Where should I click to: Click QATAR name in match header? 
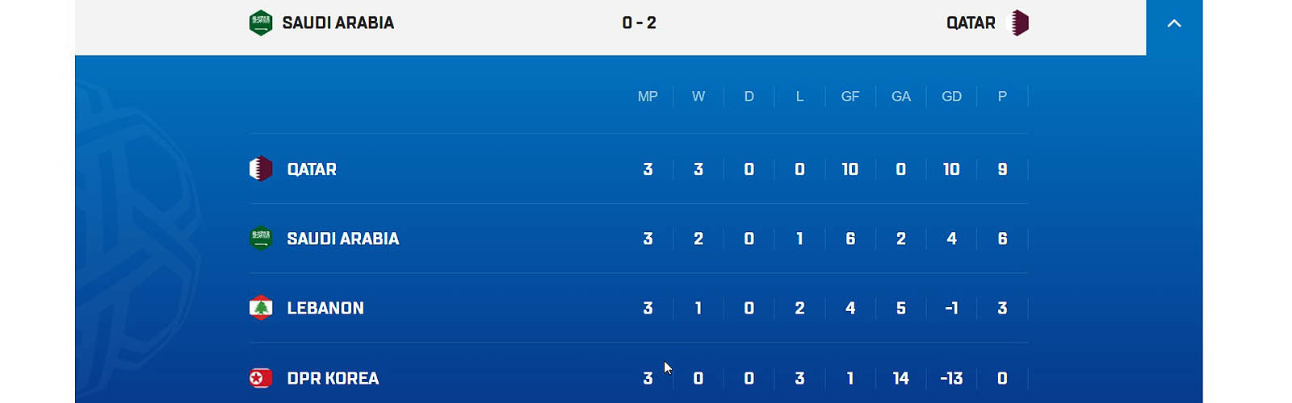point(971,23)
